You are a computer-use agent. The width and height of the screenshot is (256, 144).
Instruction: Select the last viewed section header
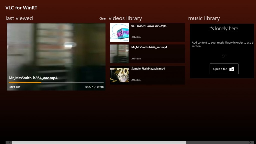click(x=19, y=18)
